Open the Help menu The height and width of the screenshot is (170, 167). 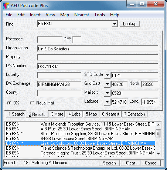click(115, 15)
